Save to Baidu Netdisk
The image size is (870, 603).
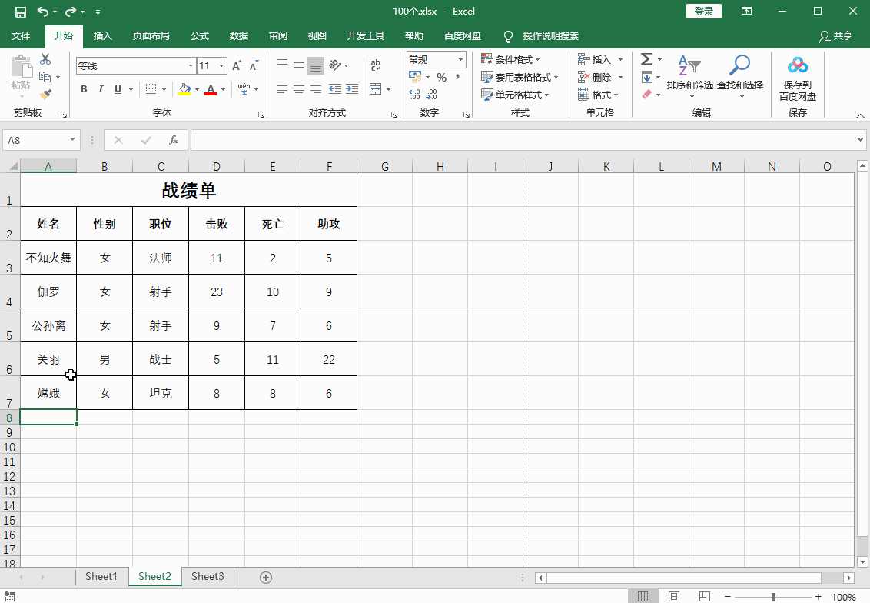pyautogui.click(x=798, y=78)
